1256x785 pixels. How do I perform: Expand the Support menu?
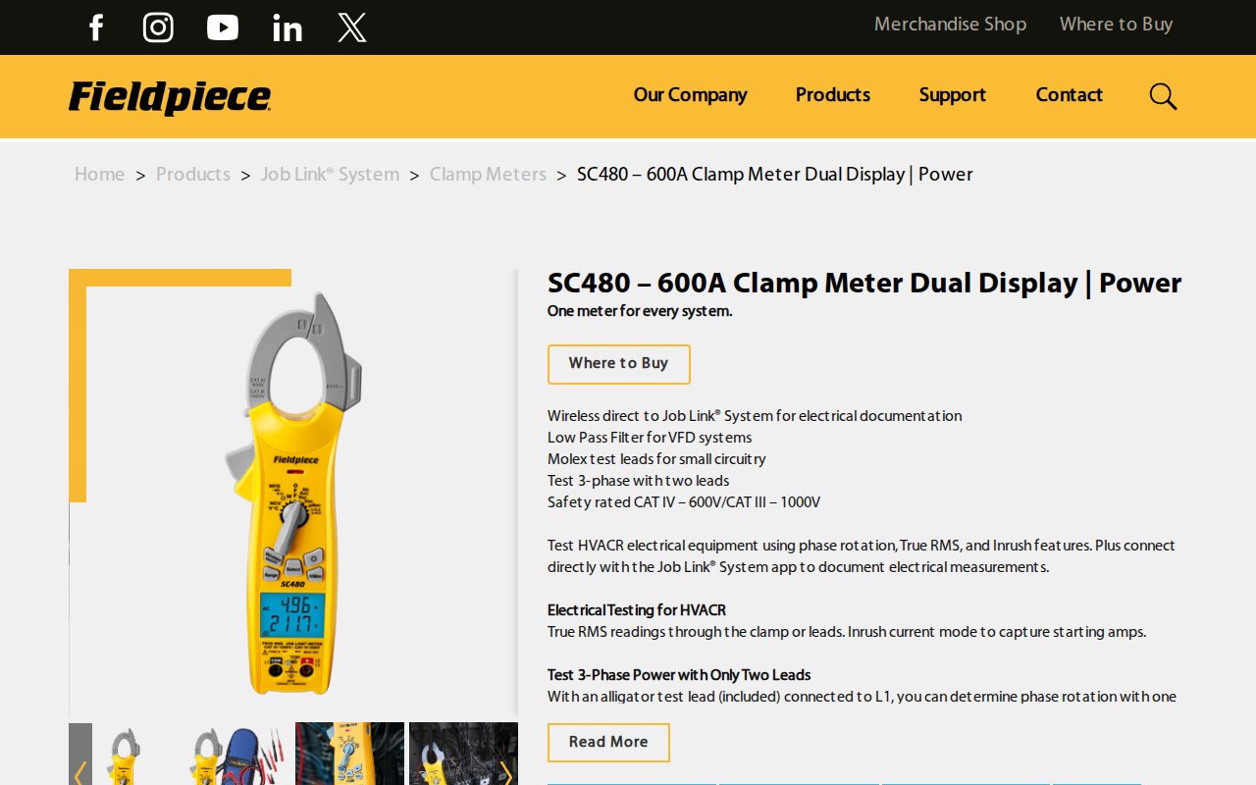click(952, 95)
